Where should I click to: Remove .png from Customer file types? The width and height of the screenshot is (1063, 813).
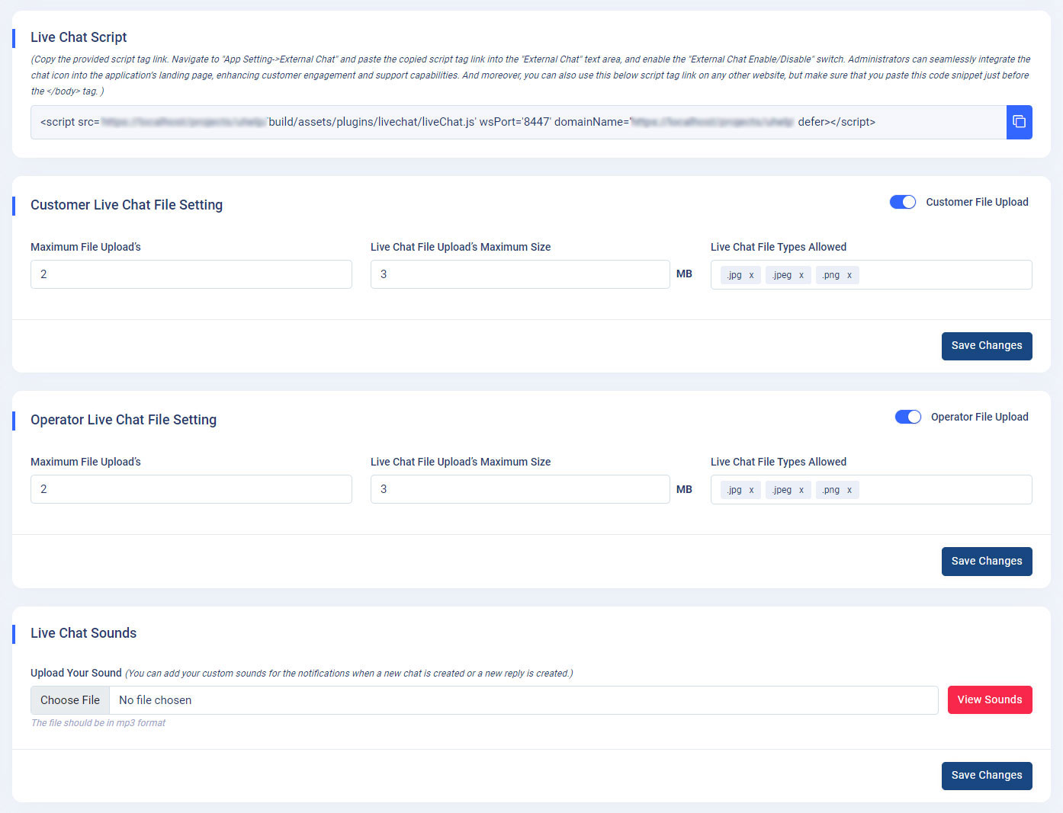[849, 275]
